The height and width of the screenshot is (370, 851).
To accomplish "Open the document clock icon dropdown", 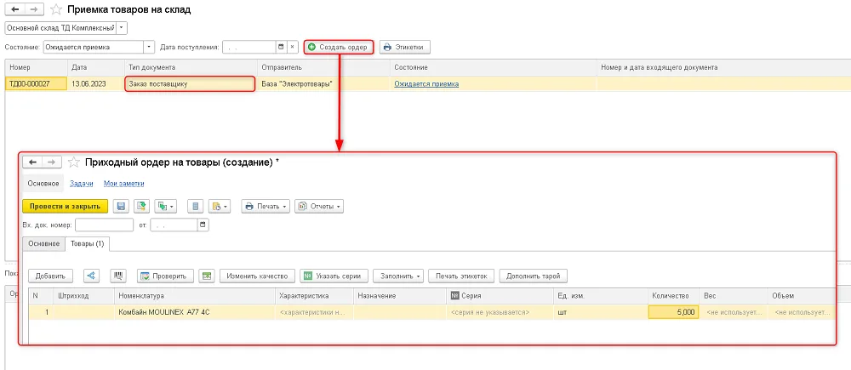I will (220, 206).
